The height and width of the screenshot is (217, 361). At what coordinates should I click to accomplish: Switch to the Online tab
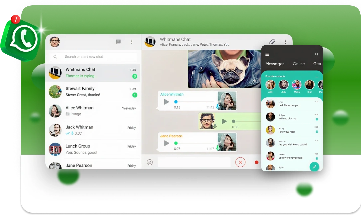(x=299, y=64)
